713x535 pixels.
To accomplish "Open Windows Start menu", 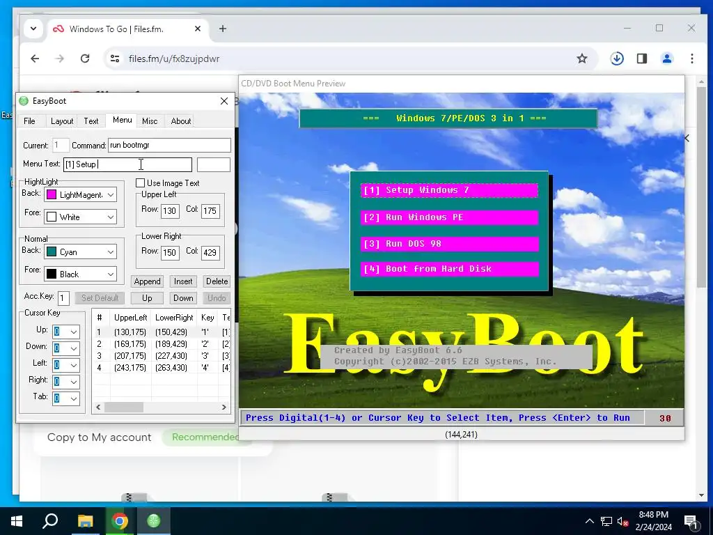I will tap(17, 521).
